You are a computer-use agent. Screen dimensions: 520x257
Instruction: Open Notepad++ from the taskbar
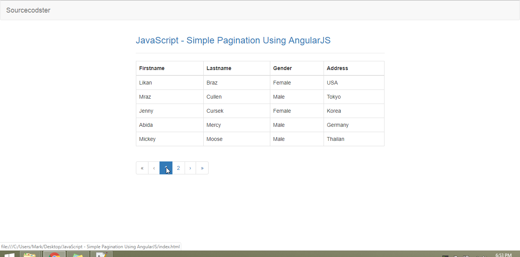click(x=101, y=254)
